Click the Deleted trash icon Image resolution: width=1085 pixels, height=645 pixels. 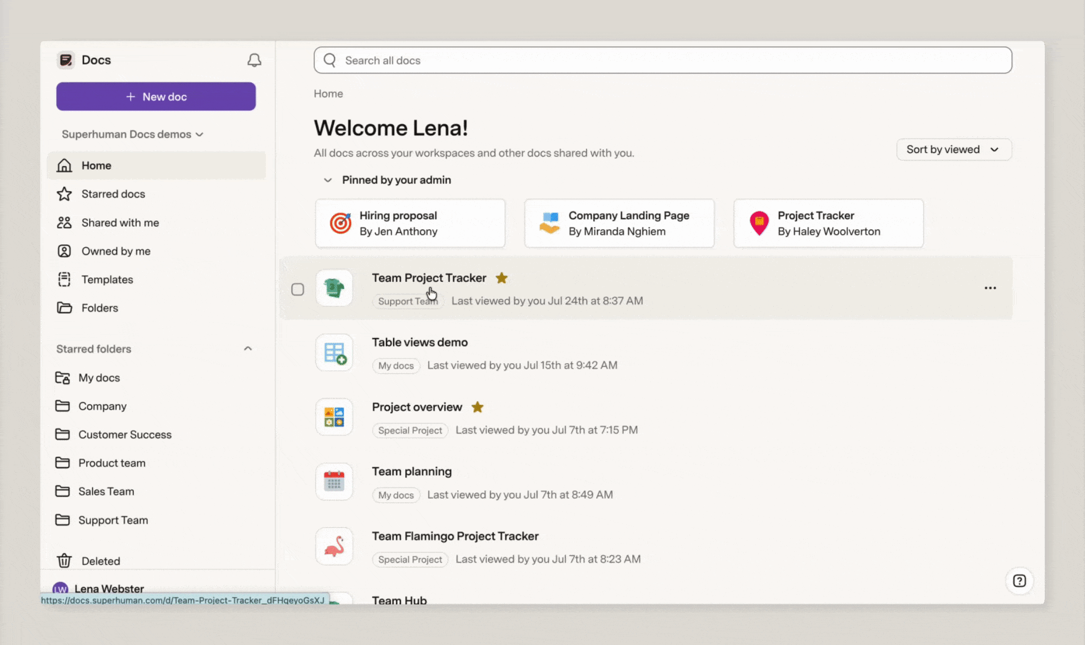(64, 561)
